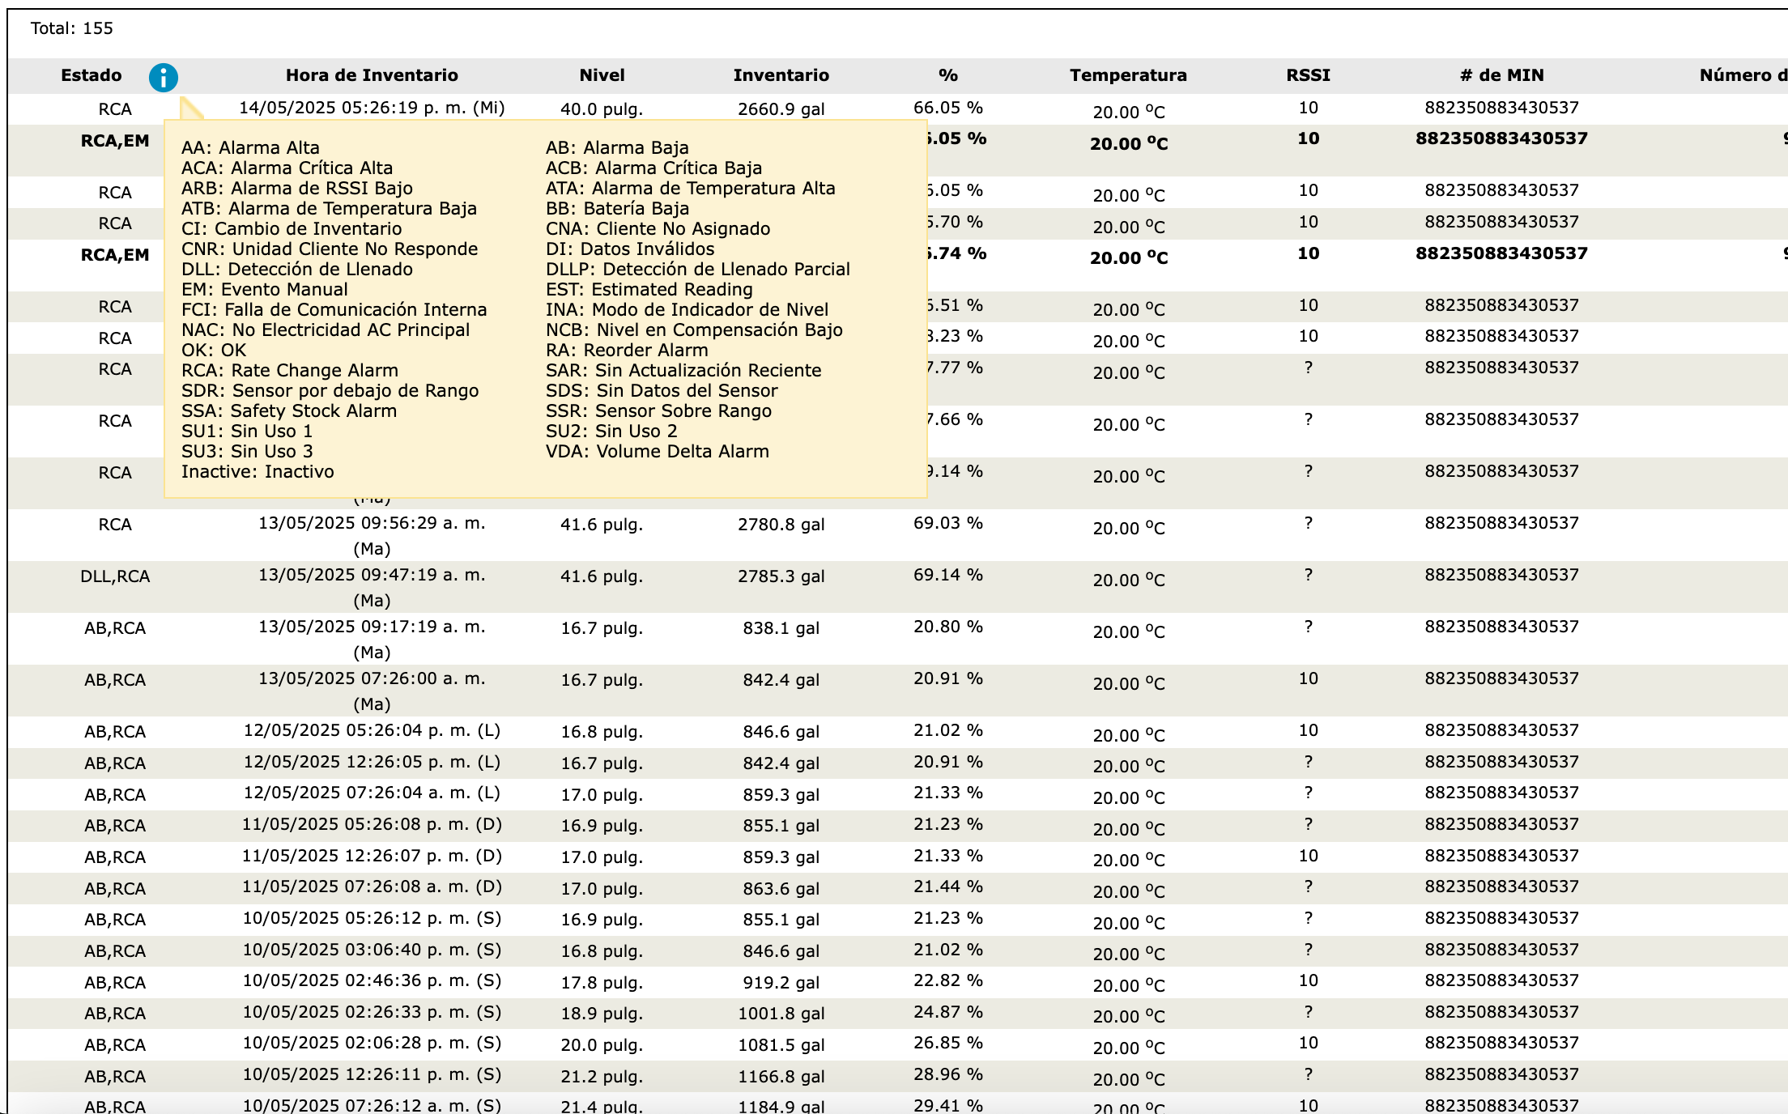This screenshot has width=1788, height=1114.
Task: Click tooltip entry Inactive: Inactivo
Action: pyautogui.click(x=258, y=471)
